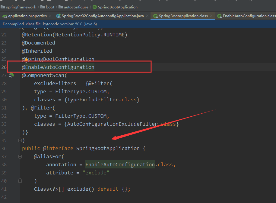
Task: Click the Java class icon on SpringBoot02 tab
Action: click(x=58, y=16)
